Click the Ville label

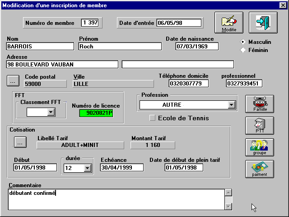(79, 77)
